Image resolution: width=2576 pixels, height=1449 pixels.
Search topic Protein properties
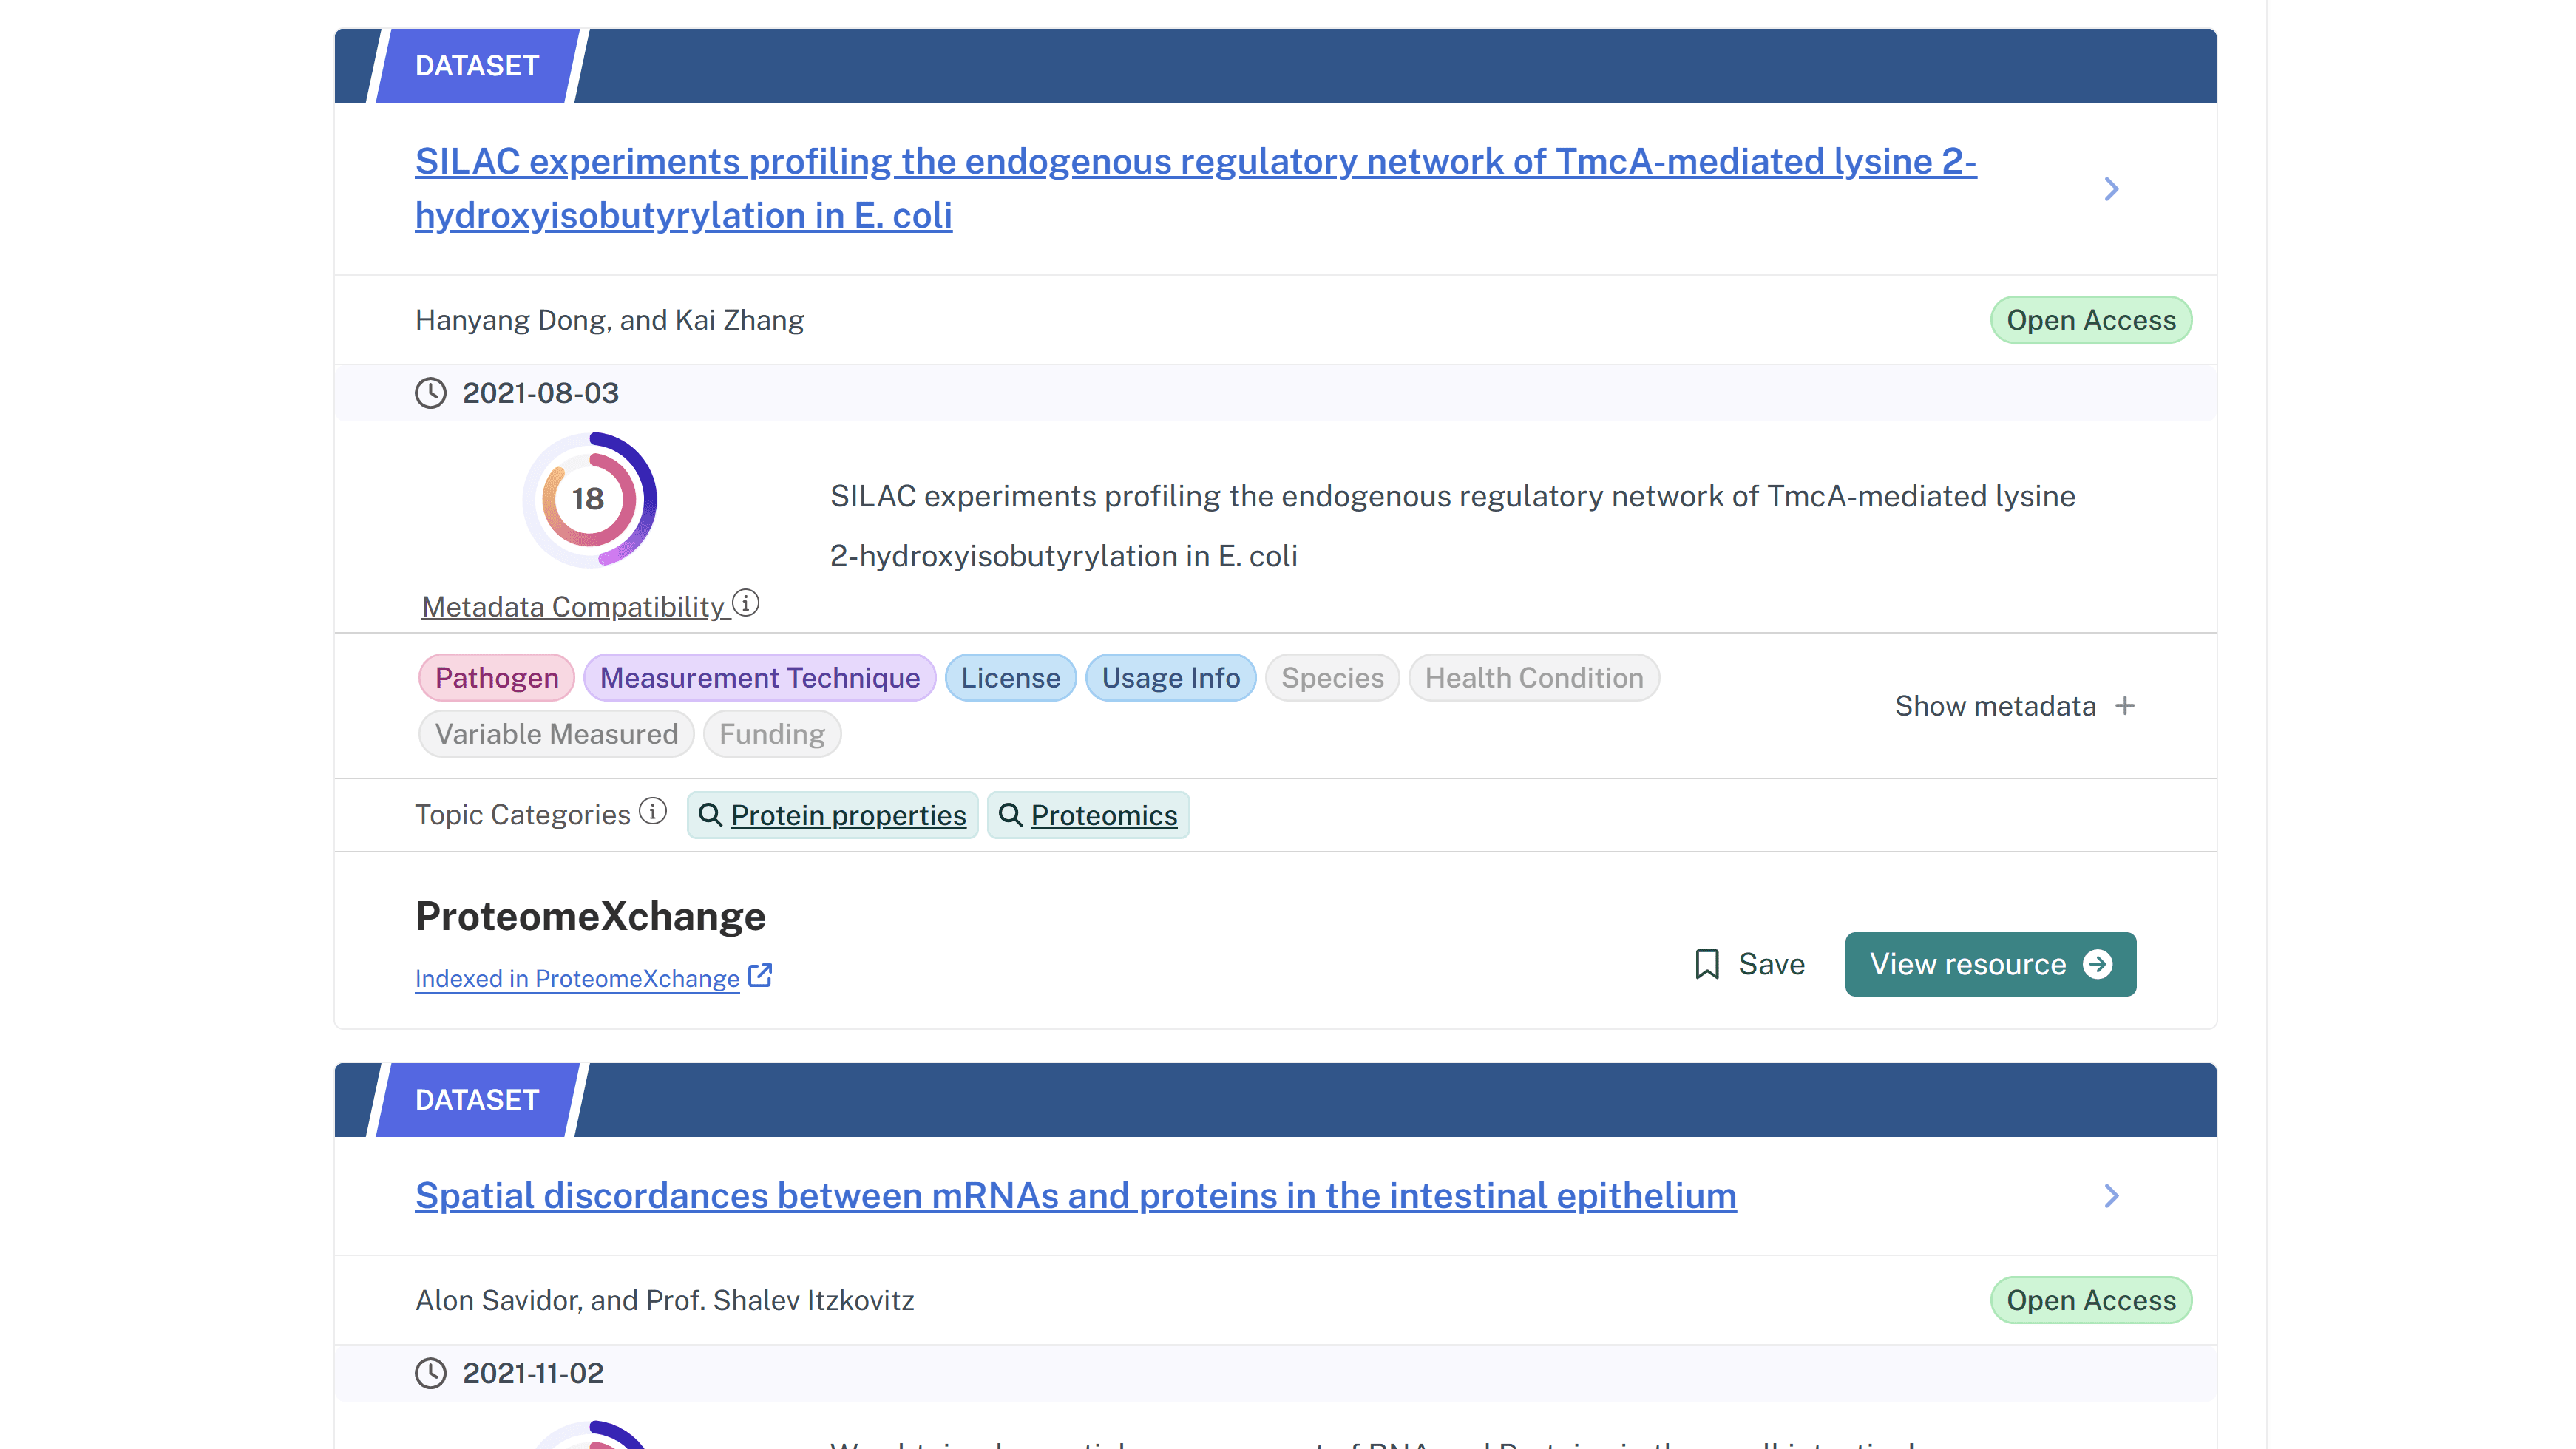point(832,815)
